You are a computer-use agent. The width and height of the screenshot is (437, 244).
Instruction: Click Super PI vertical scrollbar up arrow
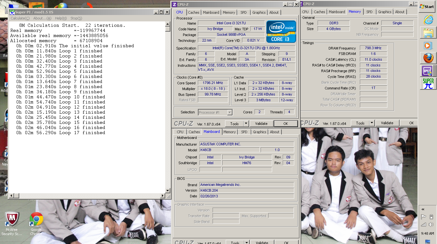(167, 24)
